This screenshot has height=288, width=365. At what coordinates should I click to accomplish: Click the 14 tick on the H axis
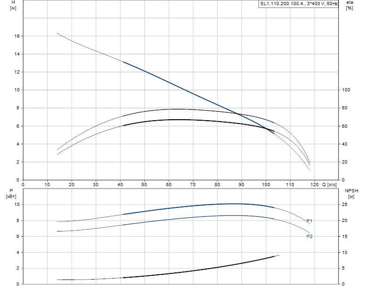[x=17, y=54]
